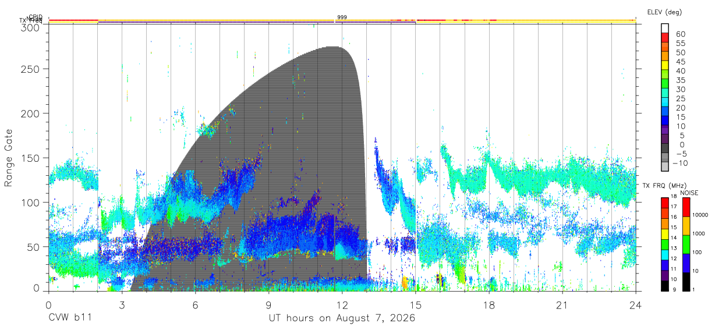This screenshot has height=330, width=715.
Task: Click the 14 label on TX FRQ legend
Action: pyautogui.click(x=672, y=237)
